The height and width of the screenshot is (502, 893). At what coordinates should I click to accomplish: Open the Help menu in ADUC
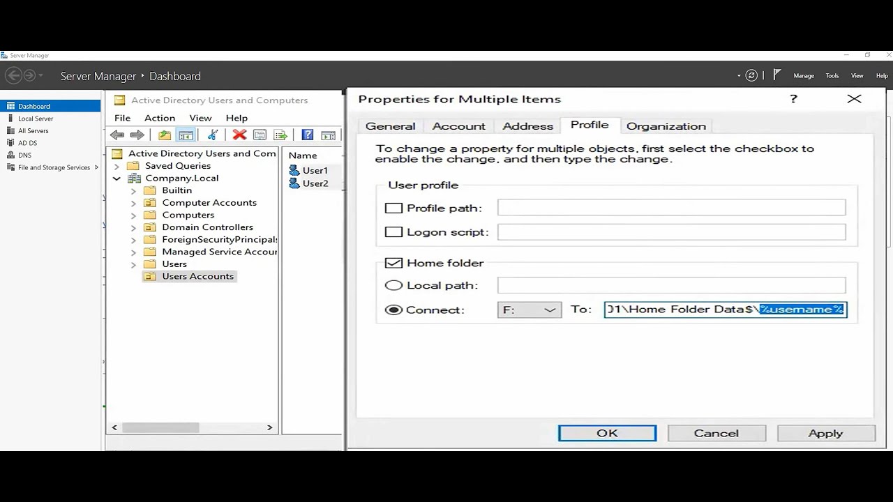237,118
